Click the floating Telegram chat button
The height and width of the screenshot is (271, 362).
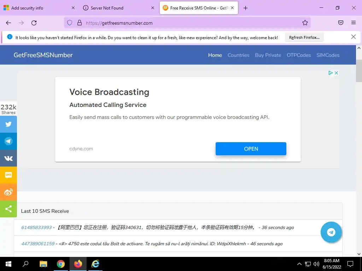tap(331, 232)
